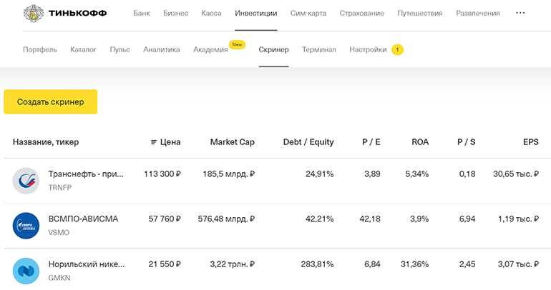Click the Tinkoff crest logo
Screen dimensions: 551x290
coord(34,14)
